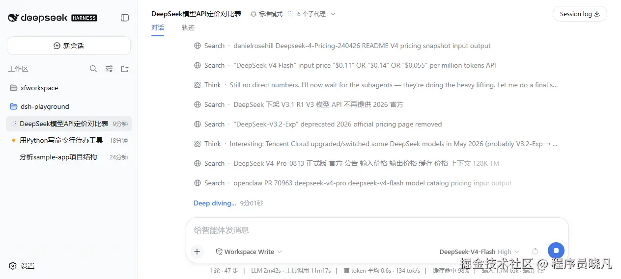Click the 工作区 section label
Viewport: 621px width, 279px height.
pos(18,69)
